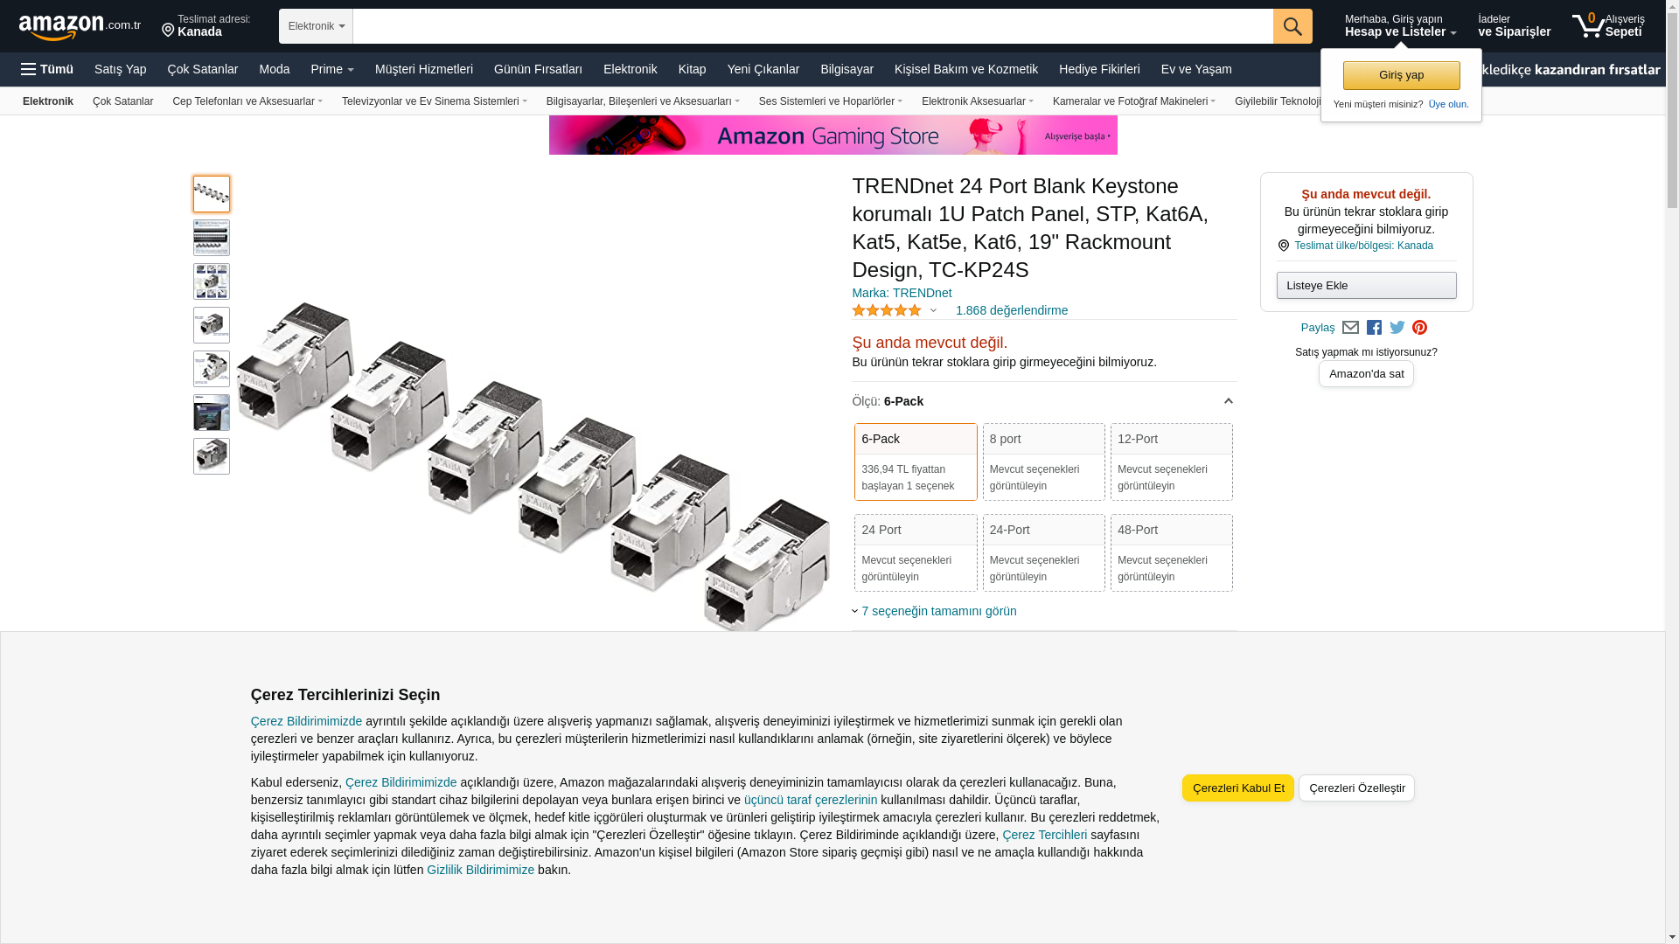Select the 6-Pack size option
The height and width of the screenshot is (944, 1679).
[x=916, y=462]
